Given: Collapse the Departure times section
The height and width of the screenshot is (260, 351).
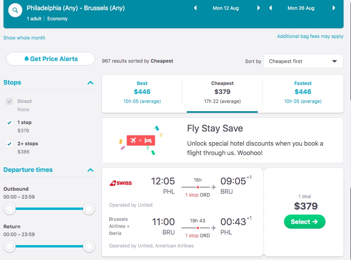Looking at the screenshot, I should pos(90,170).
